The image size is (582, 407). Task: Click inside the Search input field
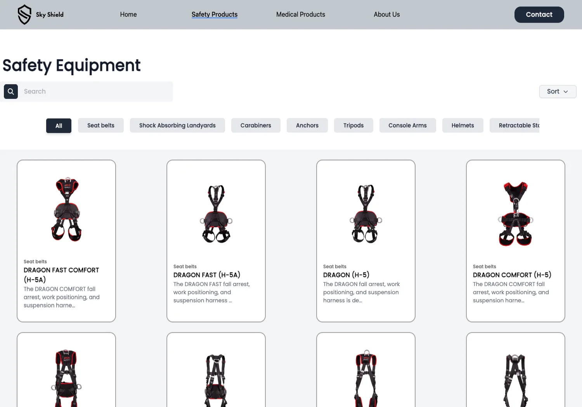pyautogui.click(x=95, y=91)
